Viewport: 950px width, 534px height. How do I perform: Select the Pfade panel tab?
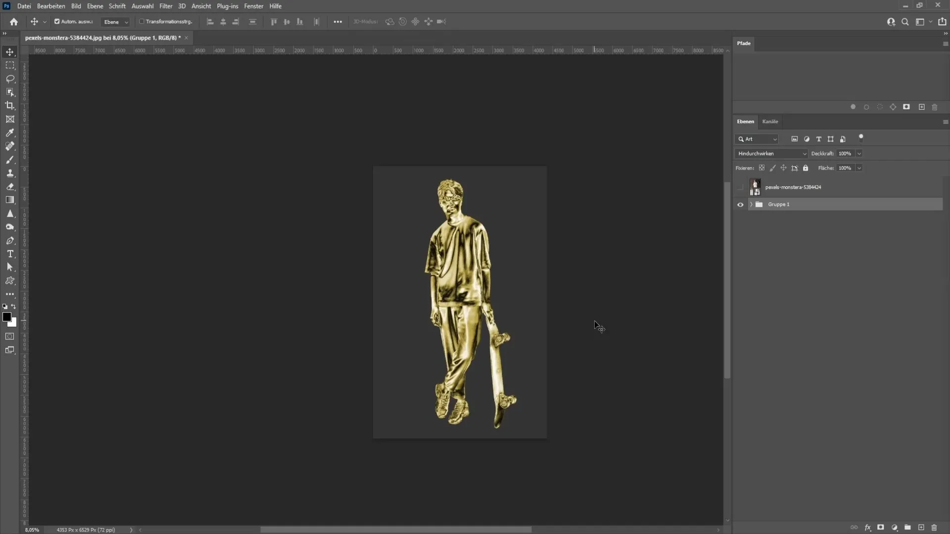744,44
